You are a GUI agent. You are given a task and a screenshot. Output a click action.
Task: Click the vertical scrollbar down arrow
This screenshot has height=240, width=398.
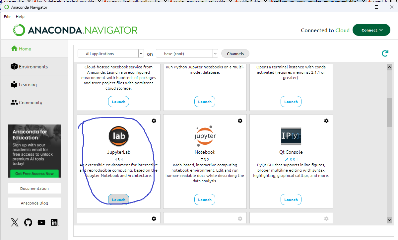[x=389, y=220]
